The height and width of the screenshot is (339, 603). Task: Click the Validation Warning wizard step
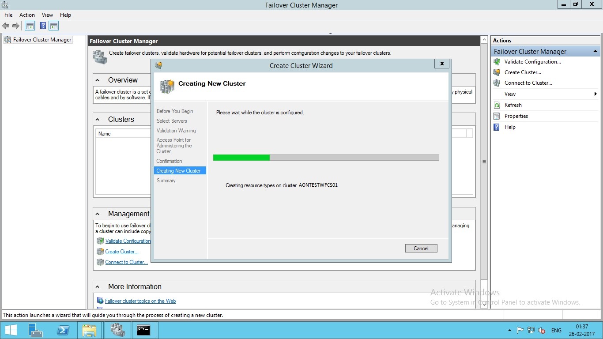click(176, 131)
